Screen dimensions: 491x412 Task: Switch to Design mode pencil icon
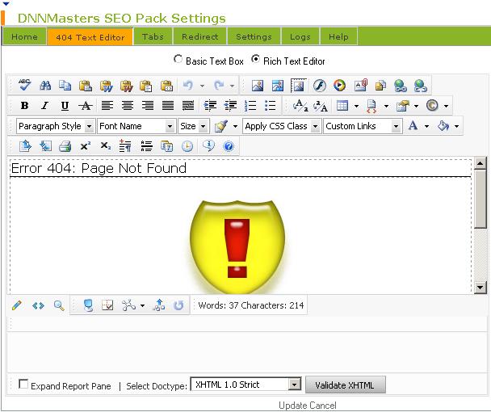(x=17, y=305)
